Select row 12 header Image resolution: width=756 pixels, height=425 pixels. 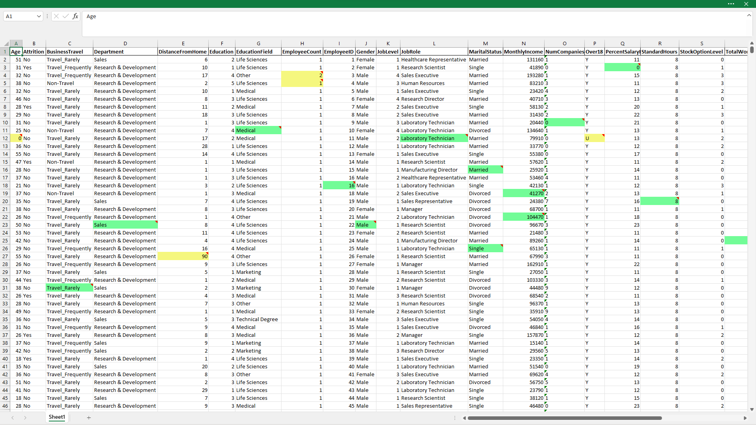5,138
